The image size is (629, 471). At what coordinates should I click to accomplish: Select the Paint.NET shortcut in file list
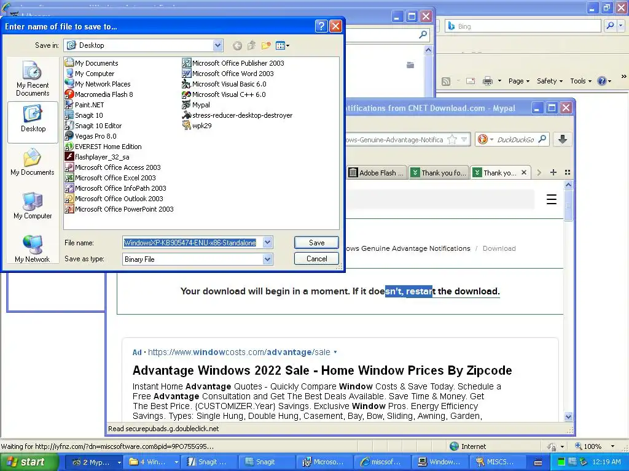click(85, 105)
